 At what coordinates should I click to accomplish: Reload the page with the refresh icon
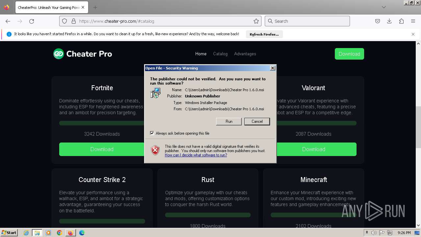point(32,21)
